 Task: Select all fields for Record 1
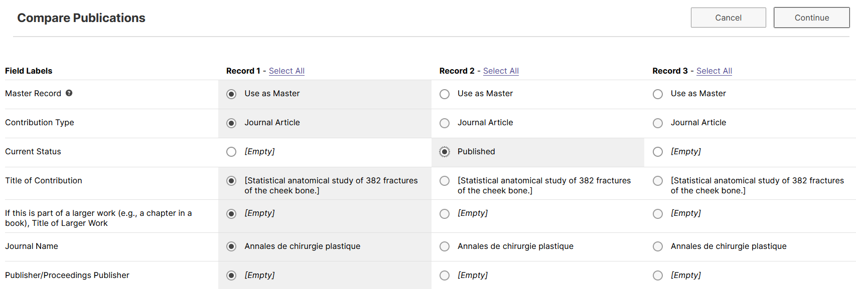[287, 71]
